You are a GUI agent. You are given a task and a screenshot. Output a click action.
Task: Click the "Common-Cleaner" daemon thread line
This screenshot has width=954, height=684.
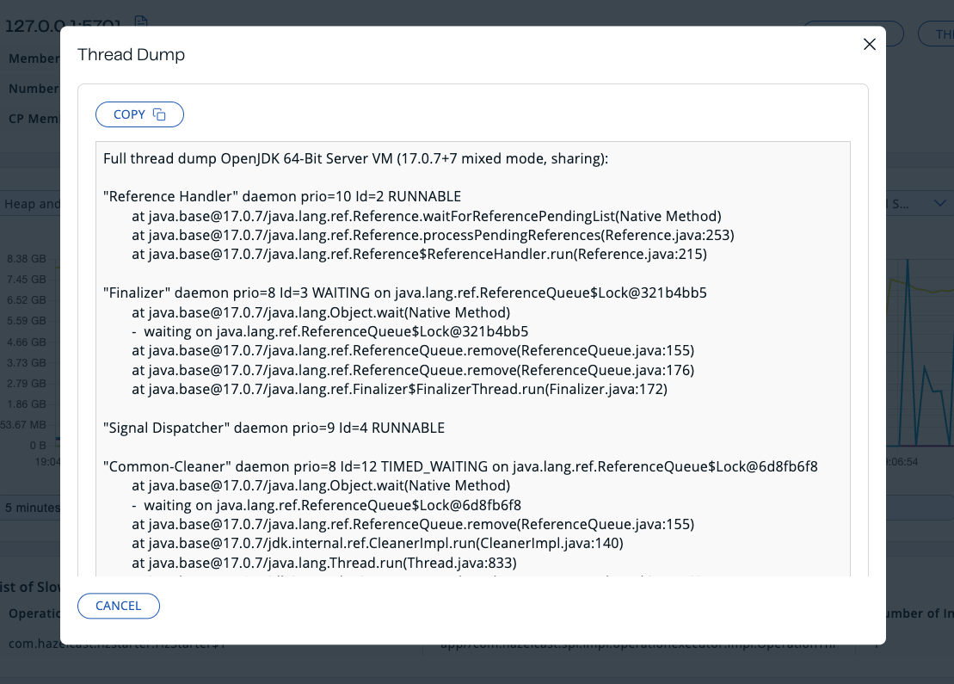459,466
